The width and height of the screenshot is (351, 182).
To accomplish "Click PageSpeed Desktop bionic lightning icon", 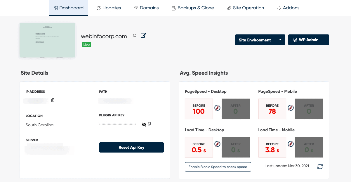I will click(217, 108).
